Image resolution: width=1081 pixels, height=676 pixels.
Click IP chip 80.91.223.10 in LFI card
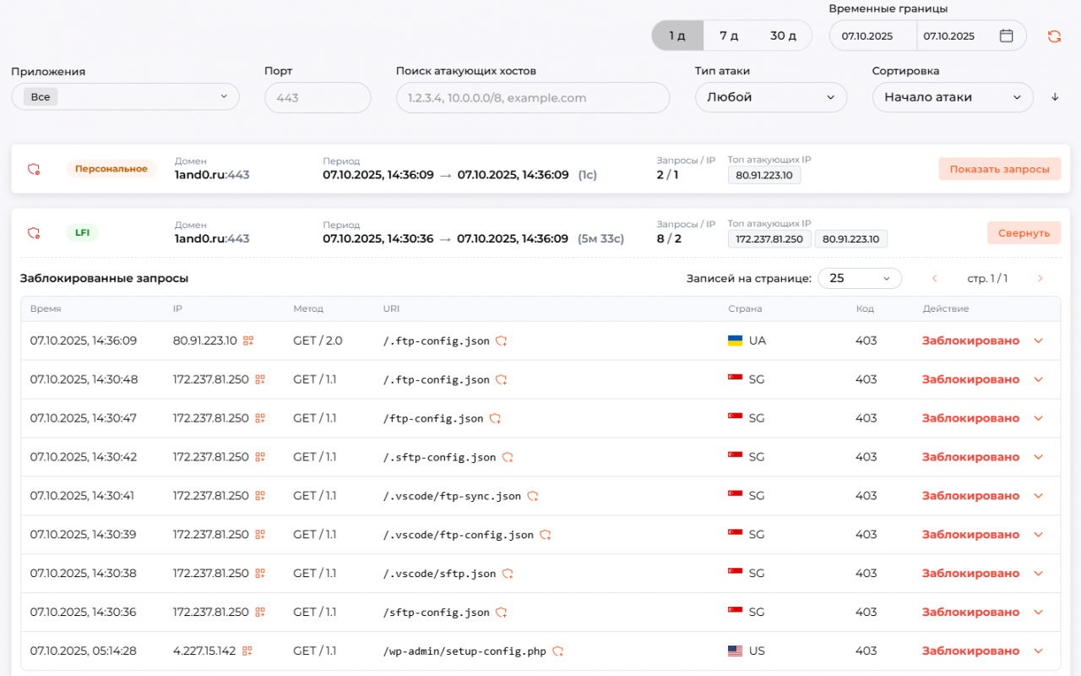tap(851, 239)
